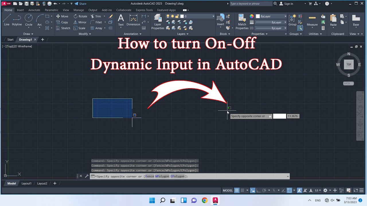Select the Circle tool
367x206 pixels.
pos(29,20)
